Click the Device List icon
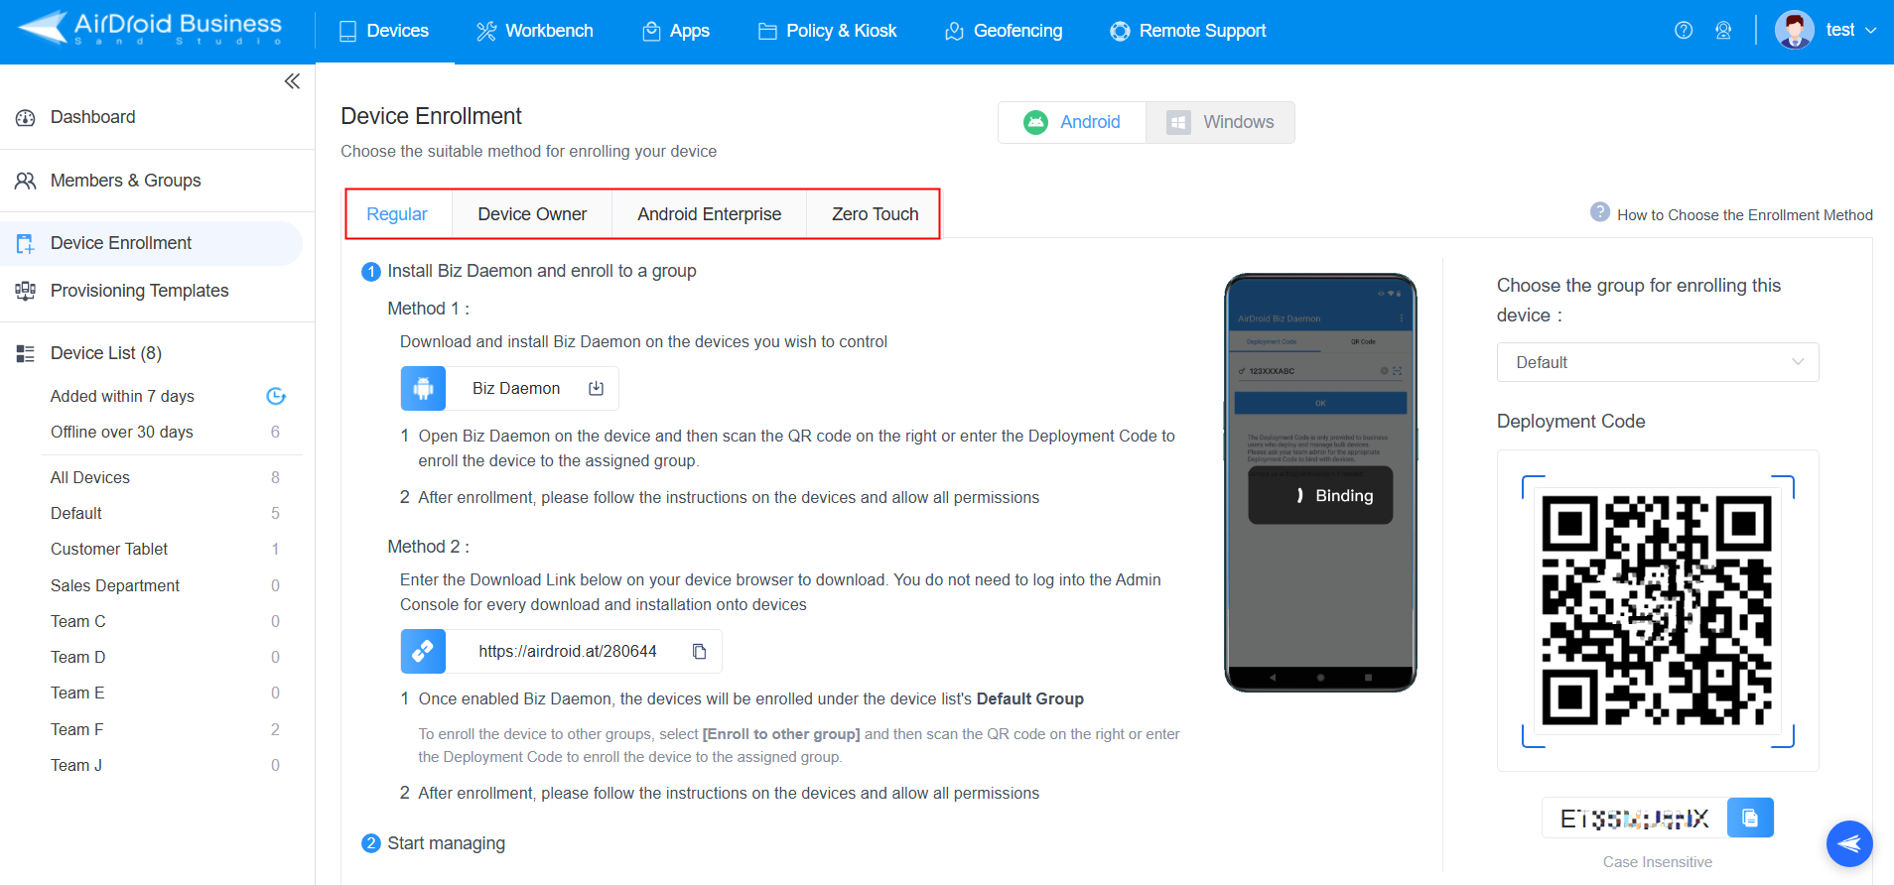This screenshot has height=885, width=1894. (x=26, y=353)
